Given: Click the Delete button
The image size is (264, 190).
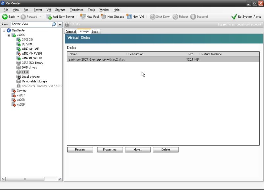Looking at the screenshot, I should 166,150.
